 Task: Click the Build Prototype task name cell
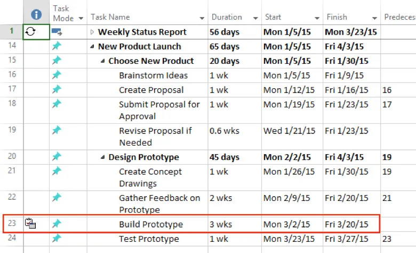click(x=151, y=224)
